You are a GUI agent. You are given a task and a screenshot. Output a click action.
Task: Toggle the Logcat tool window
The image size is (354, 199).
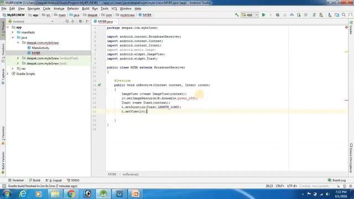[54, 180]
